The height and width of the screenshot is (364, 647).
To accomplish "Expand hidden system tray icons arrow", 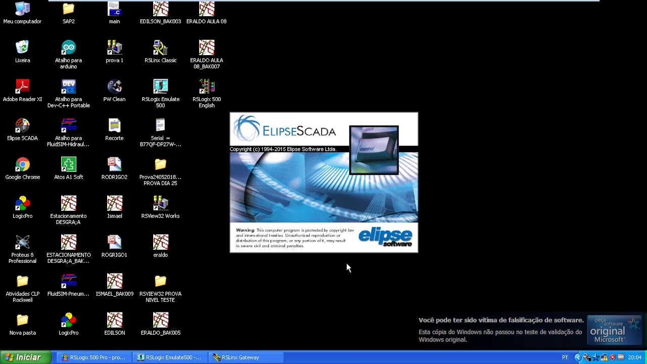I will (x=578, y=357).
